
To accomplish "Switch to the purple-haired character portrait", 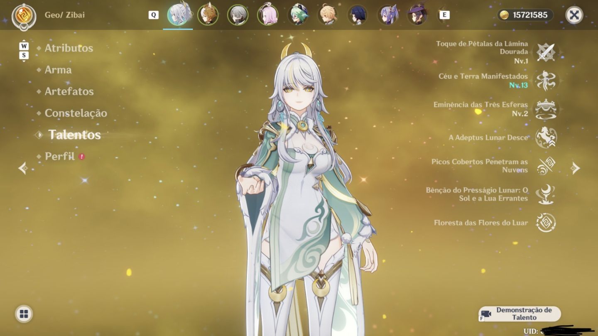I will point(388,15).
